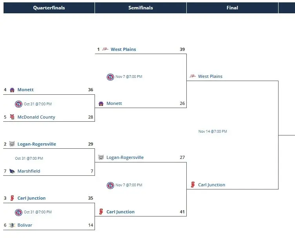Click the West Plains logo in the Semifinals column
295x238 pixels.
(105, 49)
